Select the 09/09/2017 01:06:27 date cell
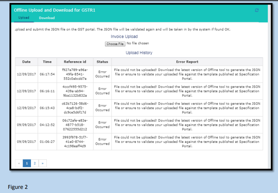The image size is (278, 193). [26, 142]
